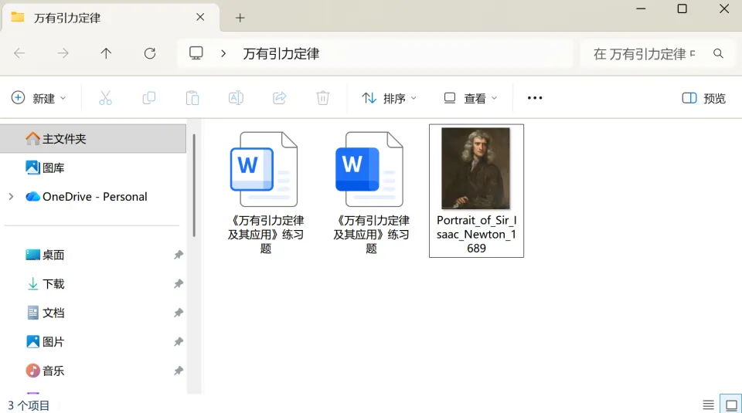Screen dimensions: 742x413
Task: Click the Paste clipboard icon
Action: (192, 98)
